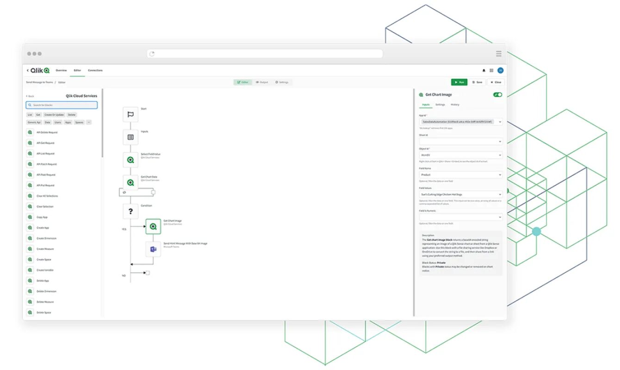Click the Condition question mark block

pos(130,211)
